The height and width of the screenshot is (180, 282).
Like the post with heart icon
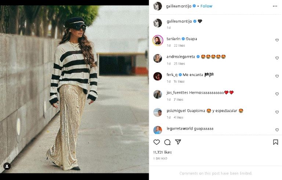(x=157, y=142)
